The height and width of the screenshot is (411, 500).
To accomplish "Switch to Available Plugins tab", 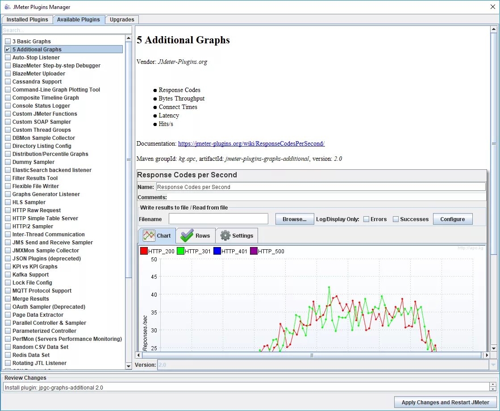I will (79, 20).
